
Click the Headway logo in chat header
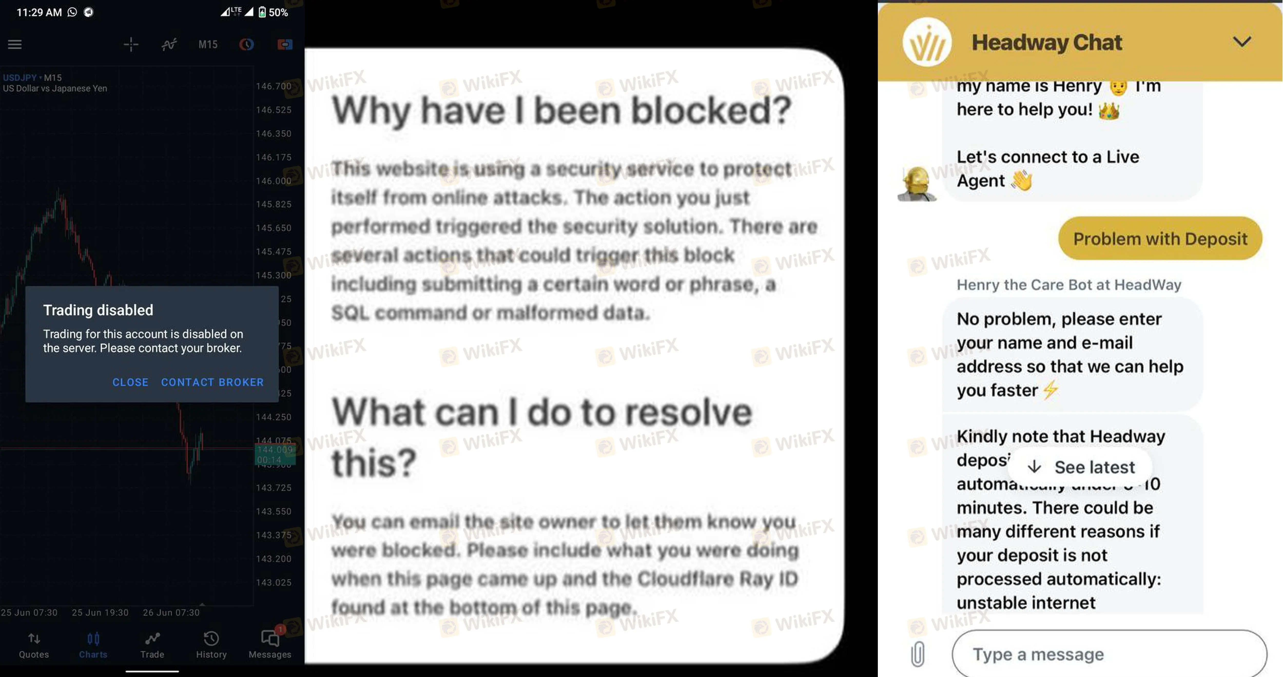926,42
